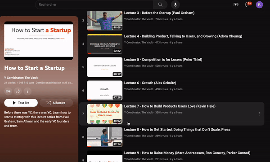The width and height of the screenshot is (270, 162).
Task: Click the 21 vidéos count text
Action: click(10, 83)
